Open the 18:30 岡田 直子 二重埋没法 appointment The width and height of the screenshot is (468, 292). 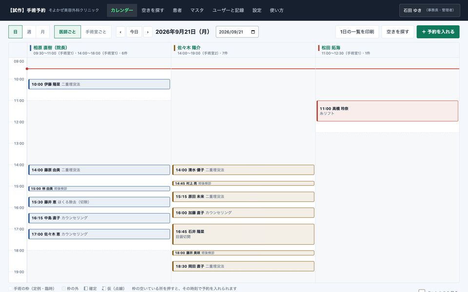coord(243,266)
